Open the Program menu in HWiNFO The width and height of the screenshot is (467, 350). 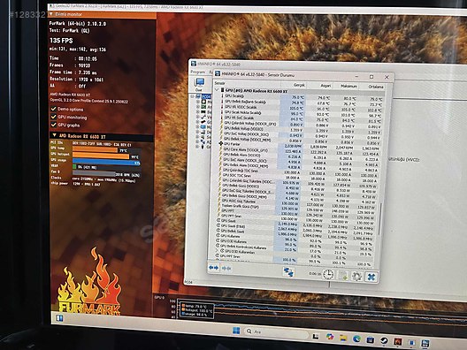coord(198,72)
